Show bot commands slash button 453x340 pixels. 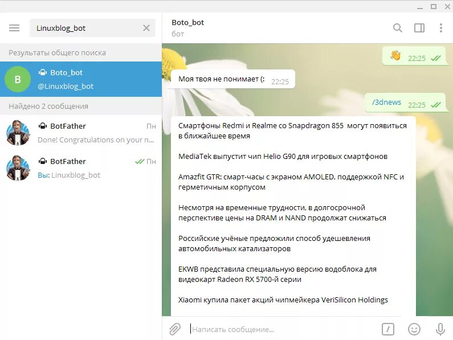tap(387, 329)
